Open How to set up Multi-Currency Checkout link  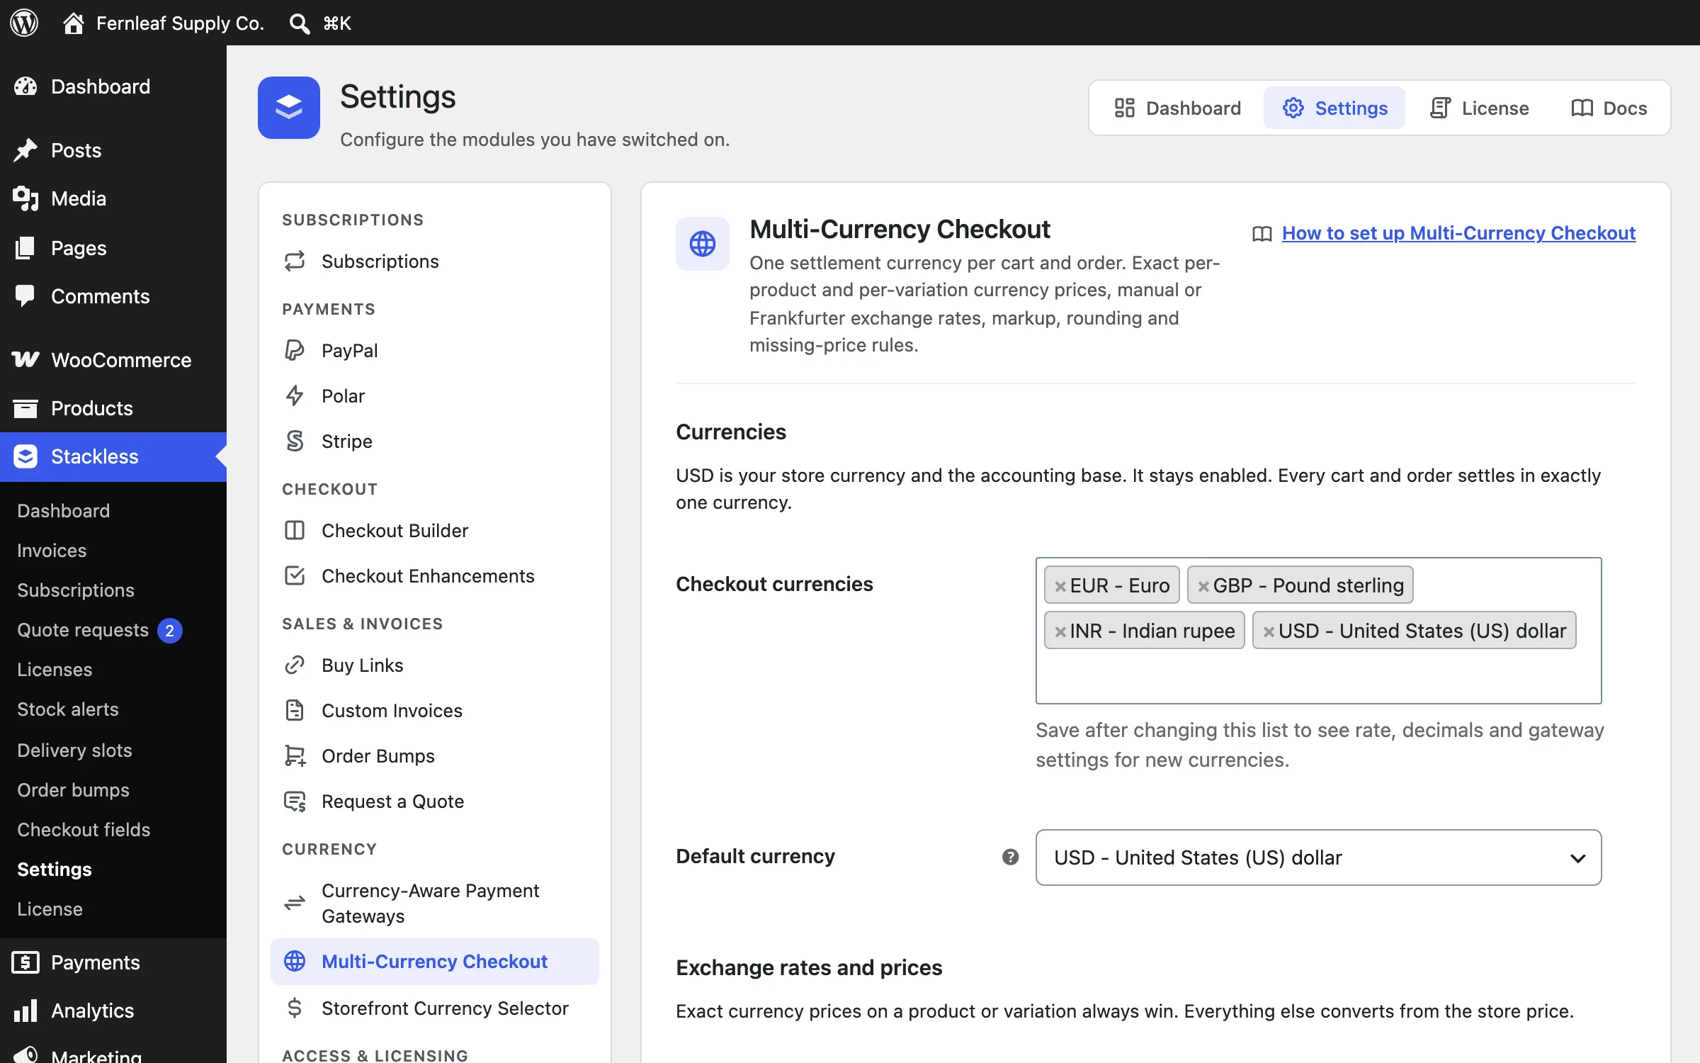[x=1458, y=233]
